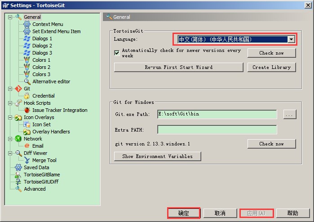The image size is (314, 222).
Task: Open the Saved Data gear icon
Action: click(18, 167)
